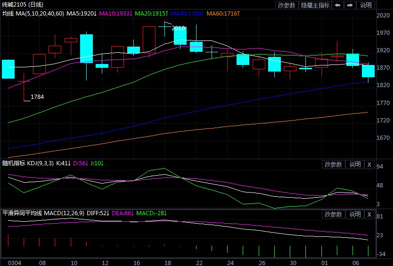The width and height of the screenshot is (393, 266).
Task: Click the 纯碱2105 (日线) chart title
Action: click(x=23, y=4)
